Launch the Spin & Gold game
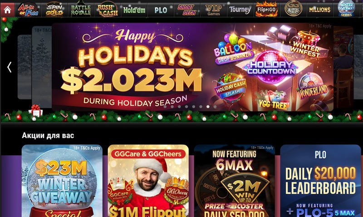The height and width of the screenshot is (217, 363). point(54,10)
